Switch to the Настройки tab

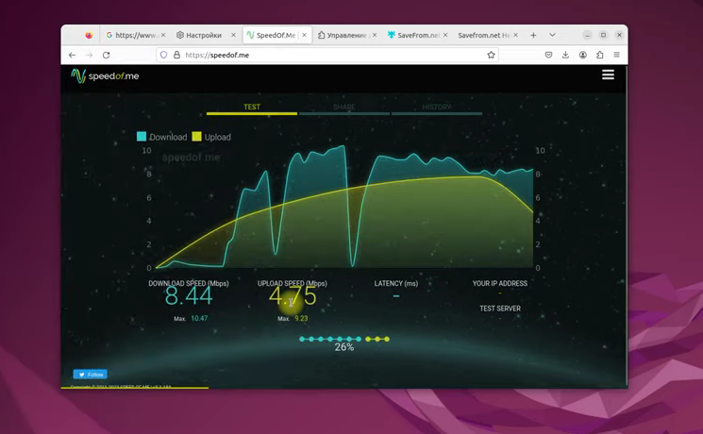click(x=206, y=35)
